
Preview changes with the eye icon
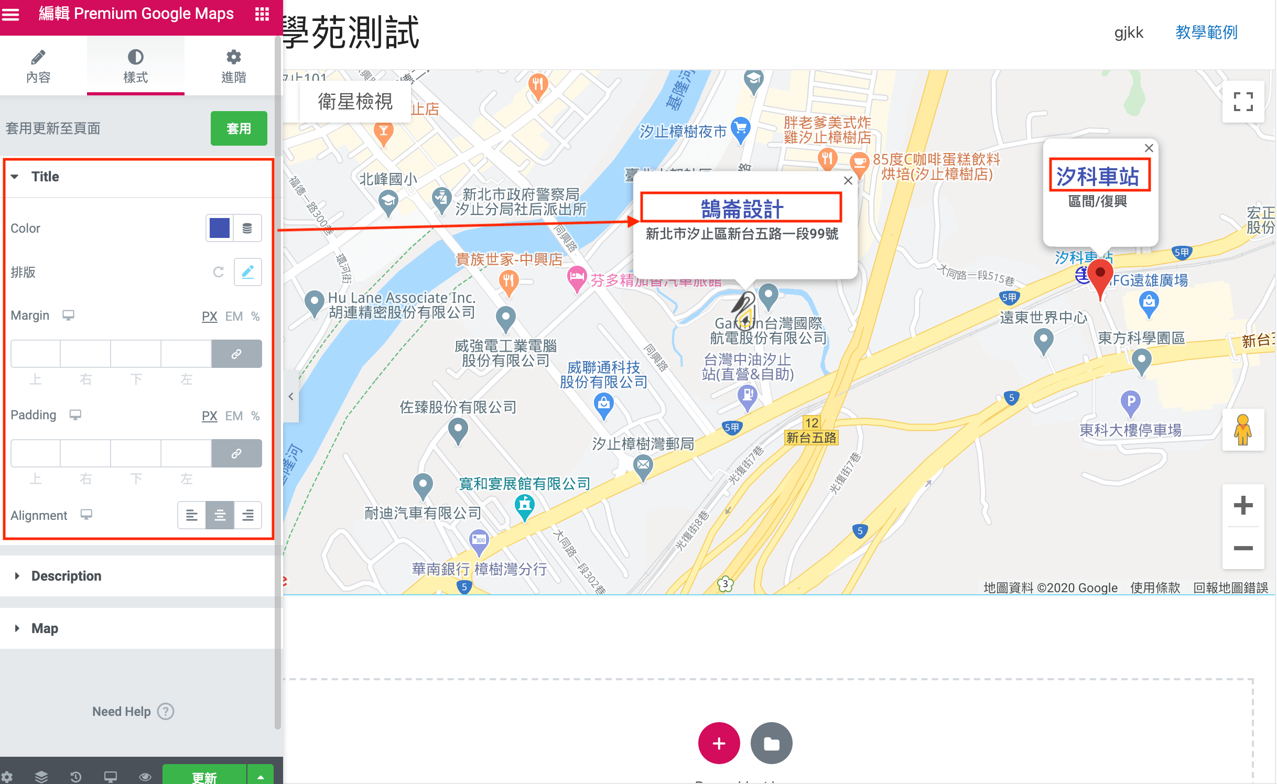[145, 777]
